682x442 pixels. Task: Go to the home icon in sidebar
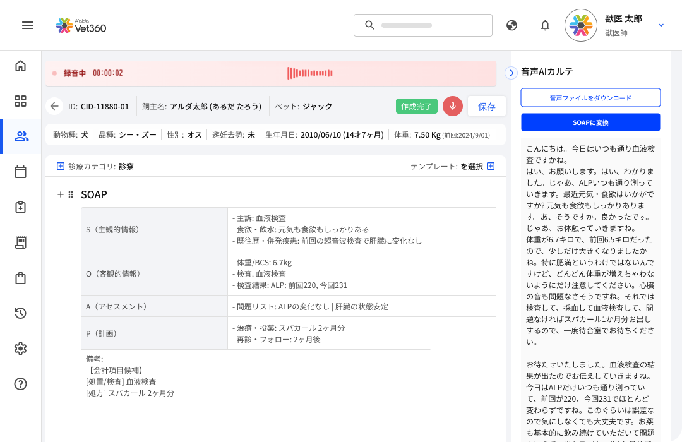[x=20, y=66]
